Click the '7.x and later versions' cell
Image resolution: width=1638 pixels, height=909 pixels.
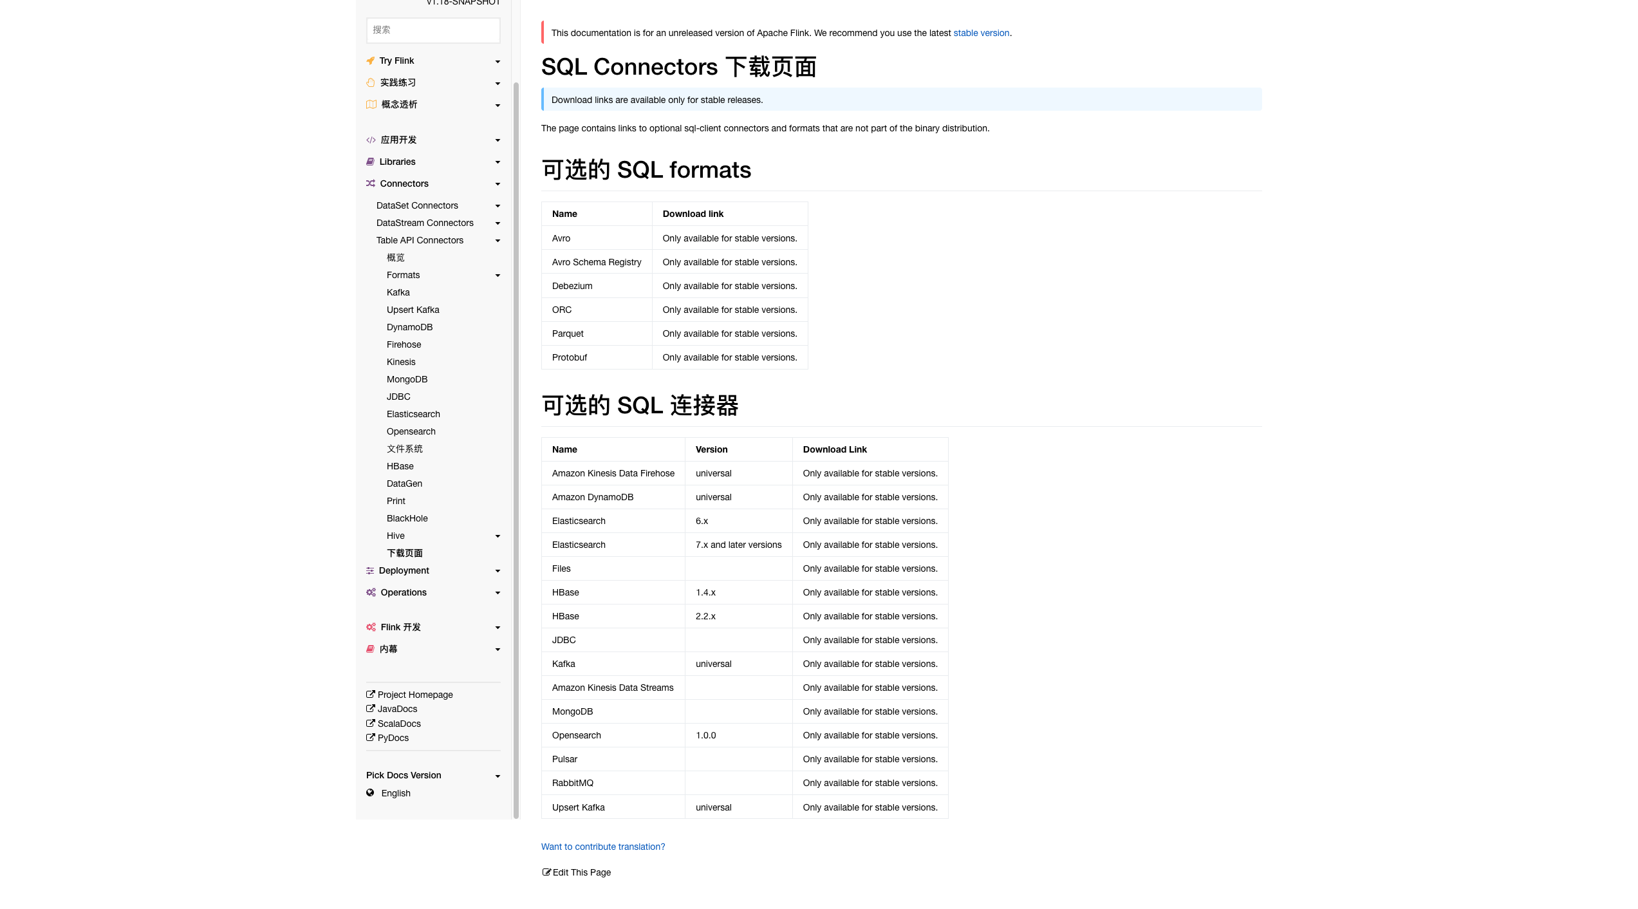pos(738,545)
